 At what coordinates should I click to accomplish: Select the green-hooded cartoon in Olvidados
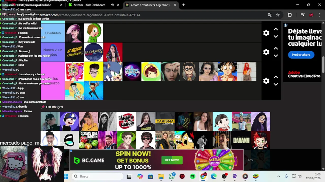(94, 33)
